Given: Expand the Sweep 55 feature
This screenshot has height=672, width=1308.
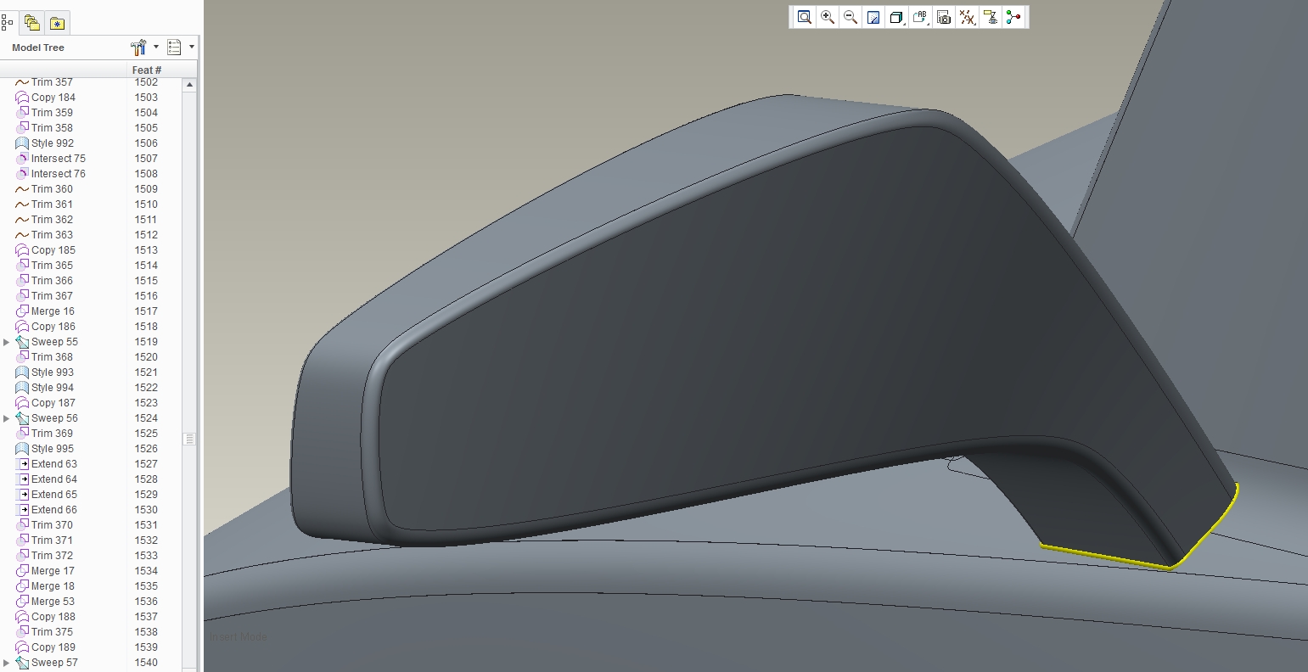Looking at the screenshot, I should tap(7, 342).
